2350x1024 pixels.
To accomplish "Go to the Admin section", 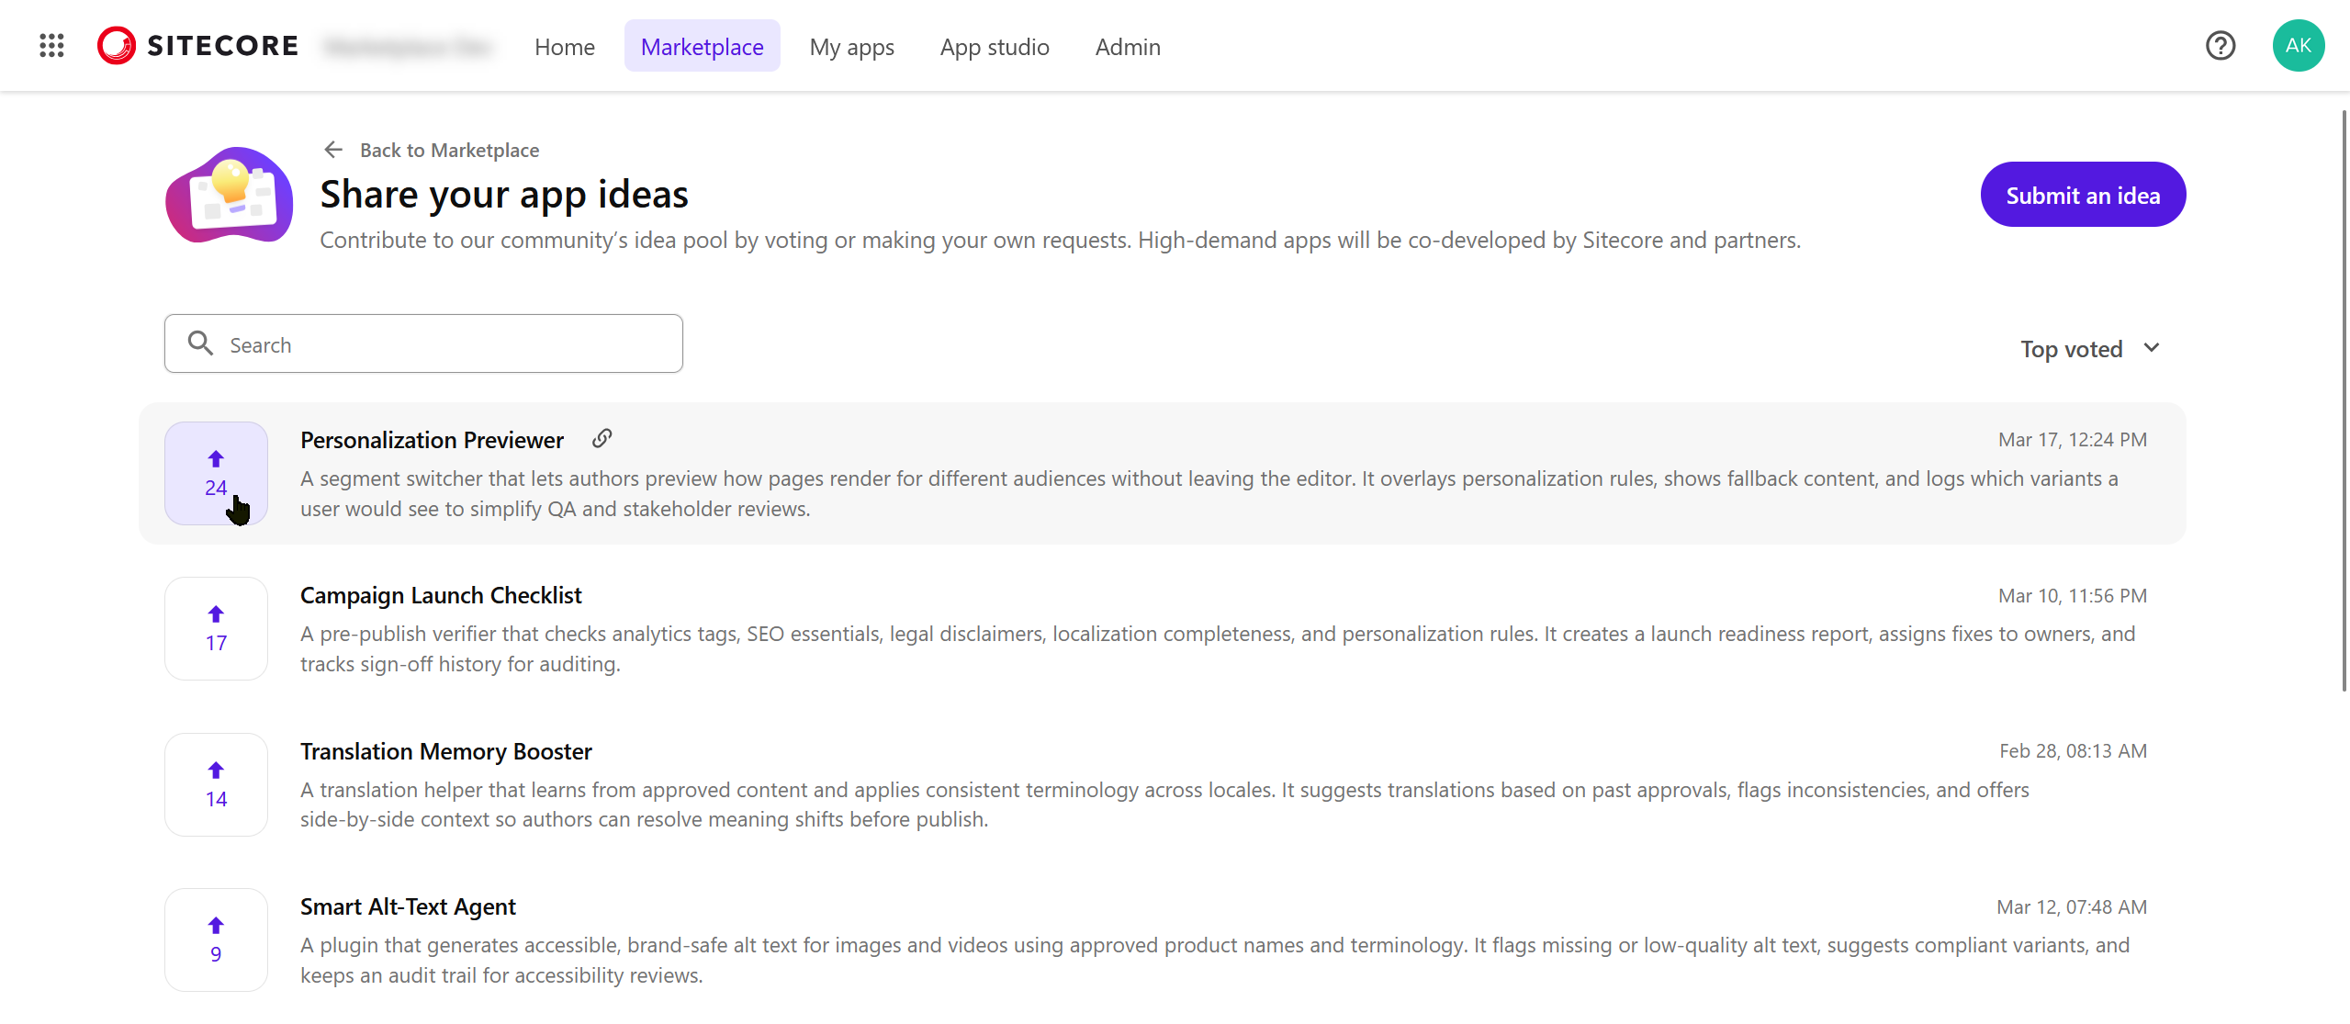I will coord(1127,46).
